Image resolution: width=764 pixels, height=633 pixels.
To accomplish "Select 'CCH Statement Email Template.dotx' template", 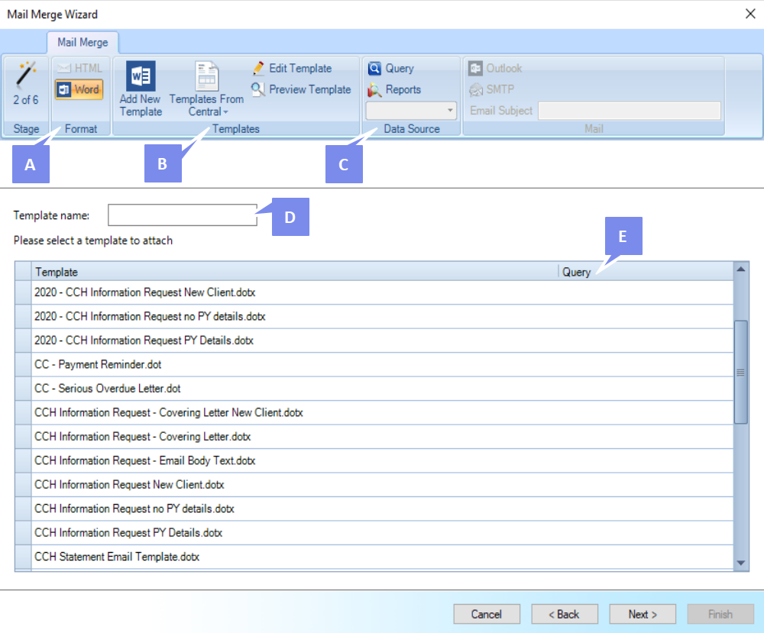I will pos(383,557).
